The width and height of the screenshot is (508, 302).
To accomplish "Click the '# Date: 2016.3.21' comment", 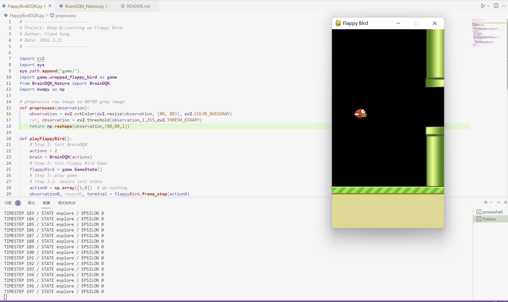I will coord(41,40).
